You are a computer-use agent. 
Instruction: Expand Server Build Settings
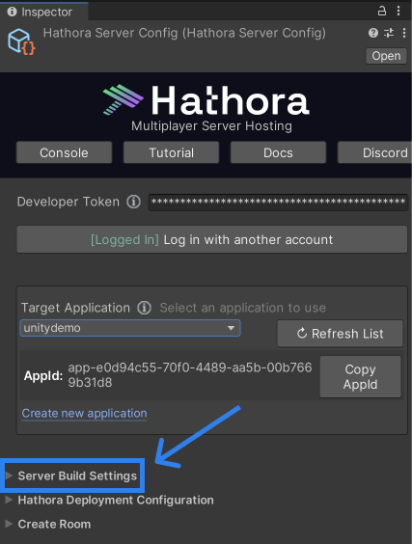point(72,476)
